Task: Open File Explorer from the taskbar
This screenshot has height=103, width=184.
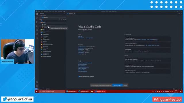Action: 92,92
